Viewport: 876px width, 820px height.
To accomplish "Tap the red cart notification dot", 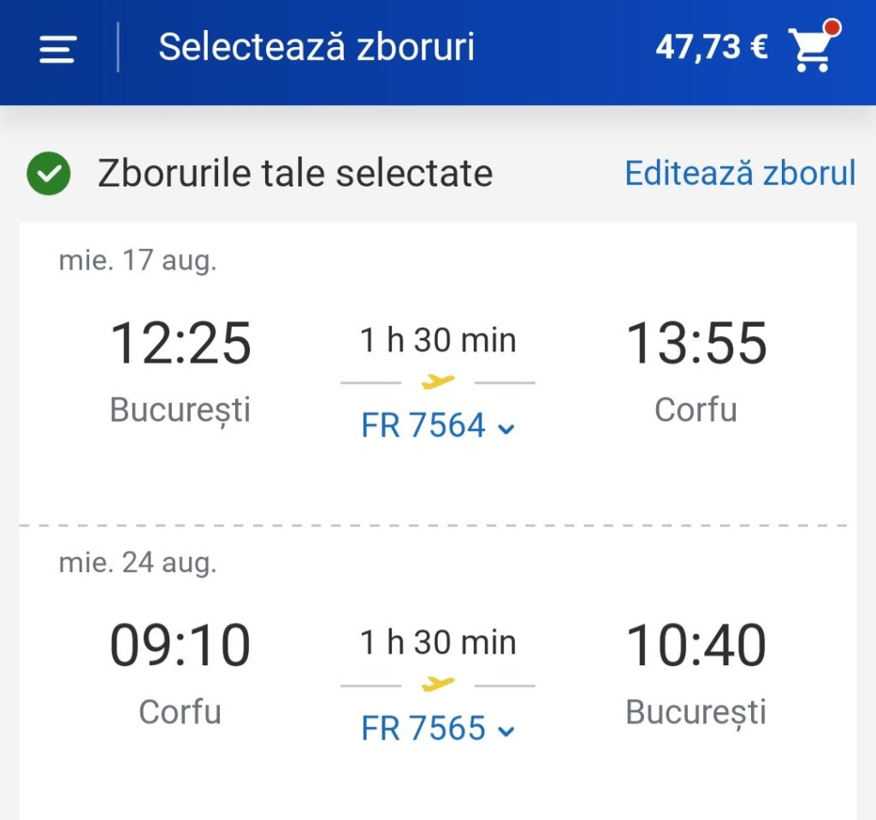I will (832, 29).
